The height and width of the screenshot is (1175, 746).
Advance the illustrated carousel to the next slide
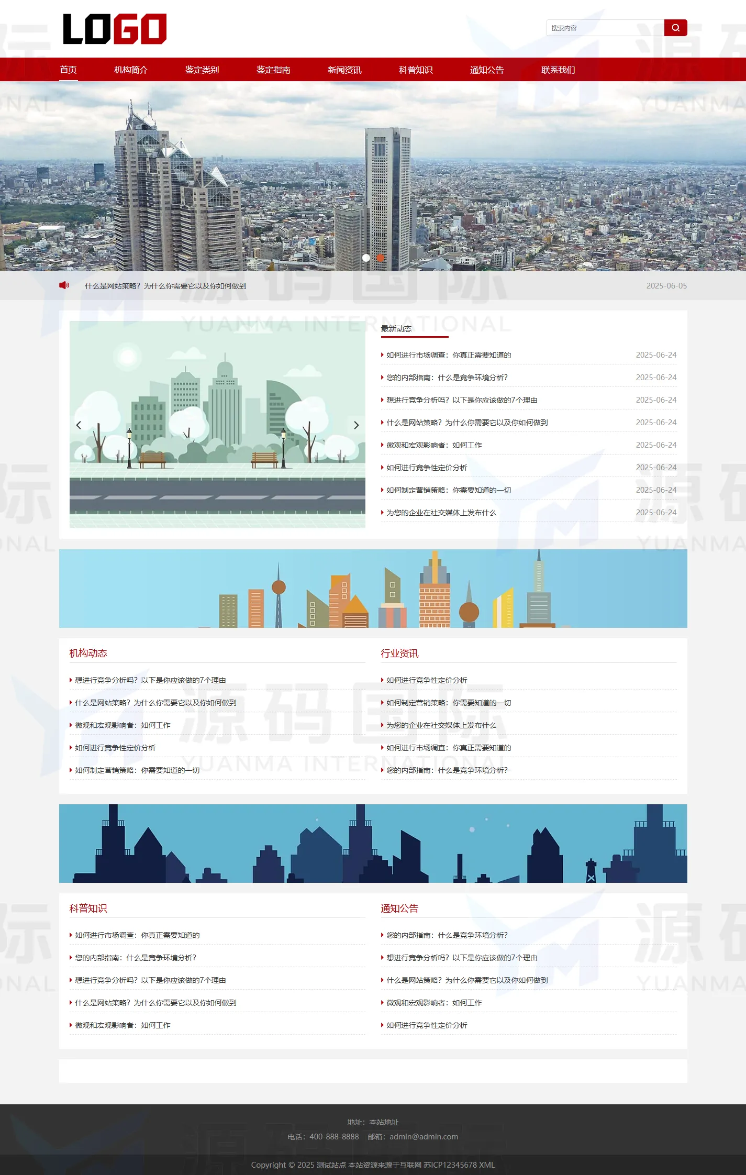click(357, 425)
